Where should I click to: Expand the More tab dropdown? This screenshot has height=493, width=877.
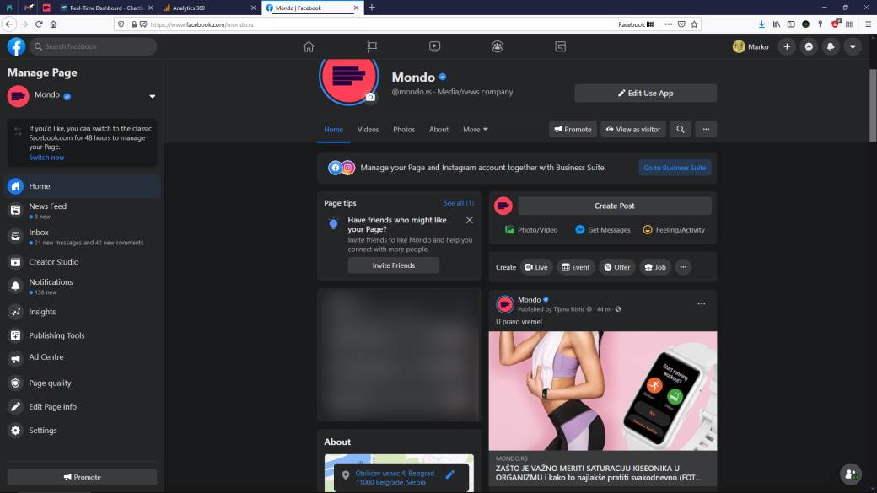pos(475,129)
